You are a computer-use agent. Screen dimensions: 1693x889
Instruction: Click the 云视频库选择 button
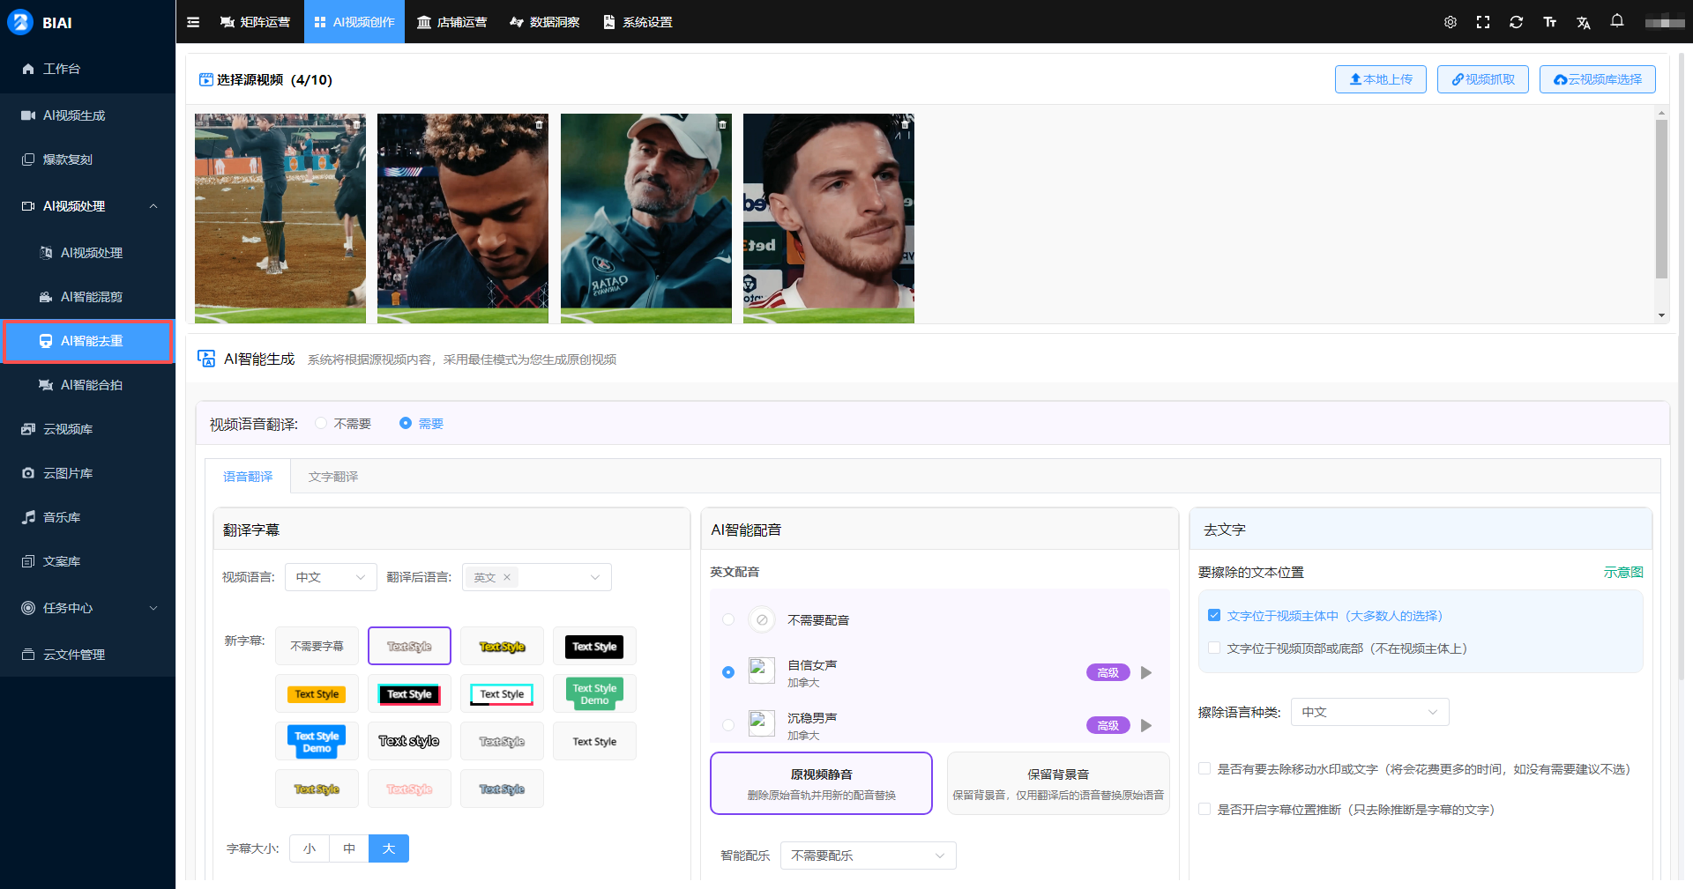1598,79
